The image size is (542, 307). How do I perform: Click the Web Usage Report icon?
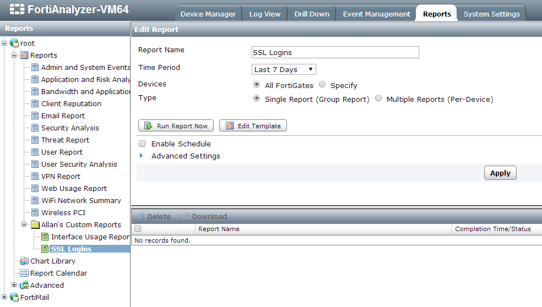coord(35,188)
